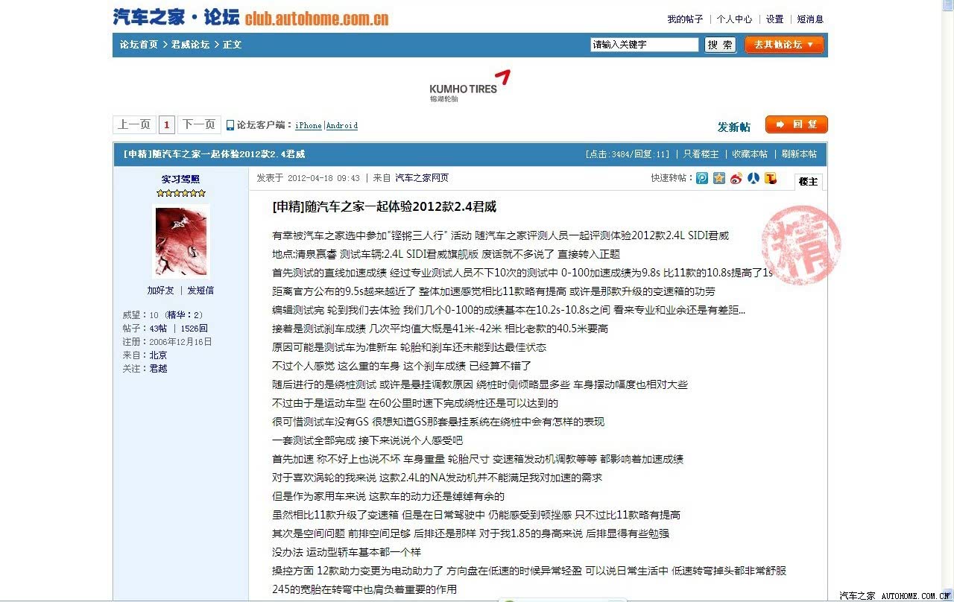Select page number 1
The image size is (954, 602).
[x=167, y=124]
